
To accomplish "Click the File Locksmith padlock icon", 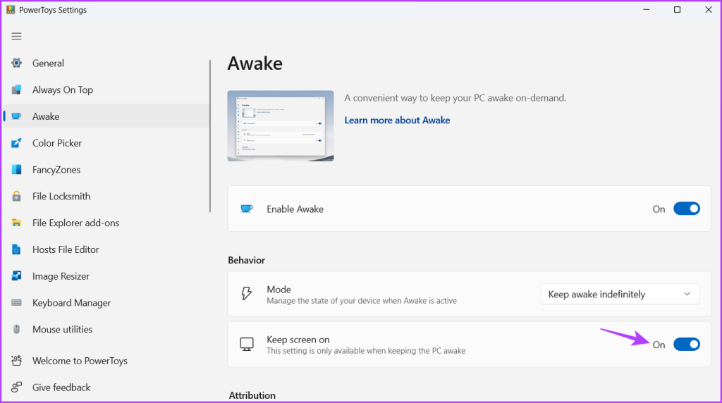I will pos(17,197).
